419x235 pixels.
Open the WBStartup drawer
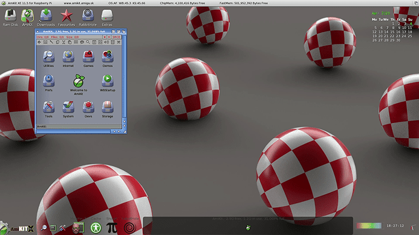pyautogui.click(x=107, y=83)
